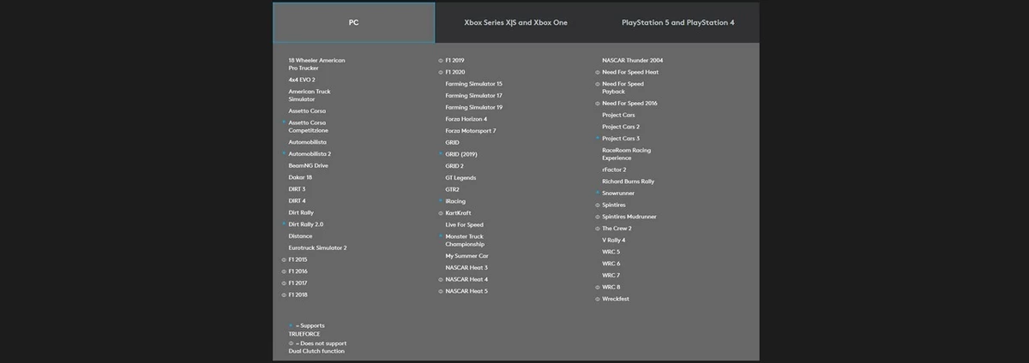
Task: Click the no-dual-clutch symbol beside F1 2017
Action: [x=284, y=283]
